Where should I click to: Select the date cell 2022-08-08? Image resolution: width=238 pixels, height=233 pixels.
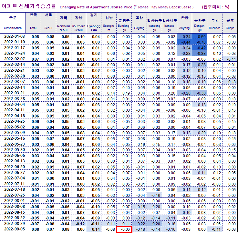pyautogui.click(x=13, y=207)
